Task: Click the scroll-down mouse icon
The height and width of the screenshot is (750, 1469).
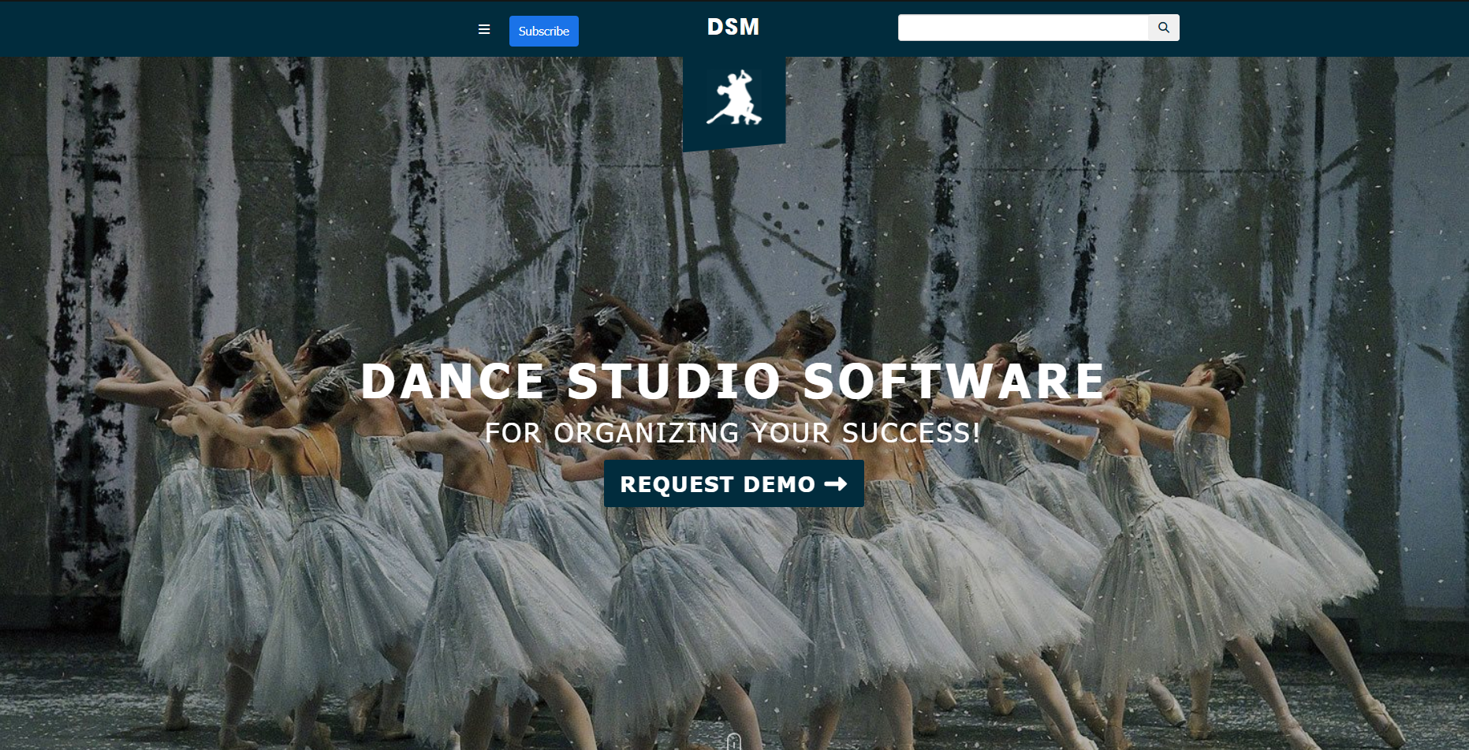Action: pyautogui.click(x=734, y=741)
